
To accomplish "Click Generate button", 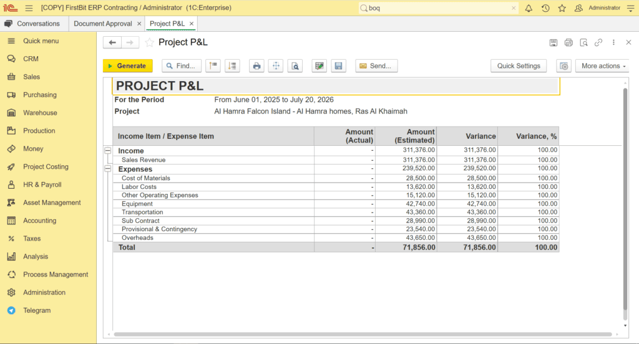I will click(127, 66).
